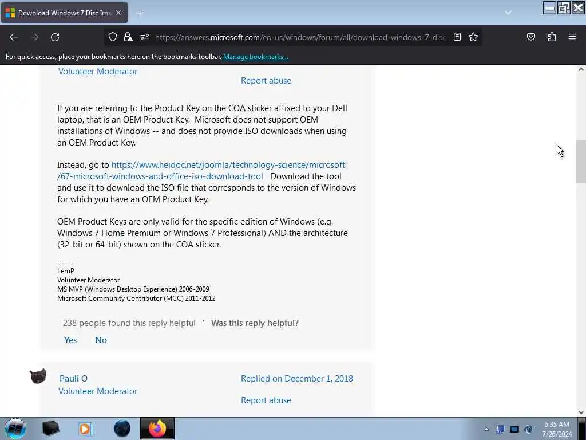The height and width of the screenshot is (440, 586).
Task: Select the Download Windows 7 Disc Image tab
Action: (64, 13)
